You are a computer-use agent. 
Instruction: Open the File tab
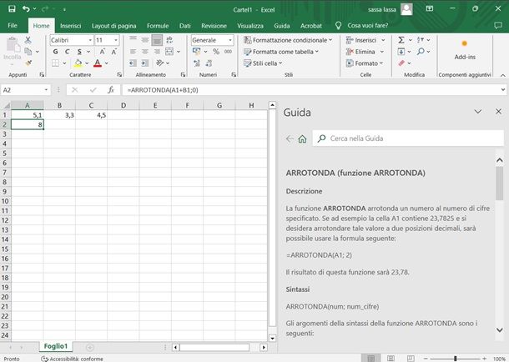(x=13, y=26)
